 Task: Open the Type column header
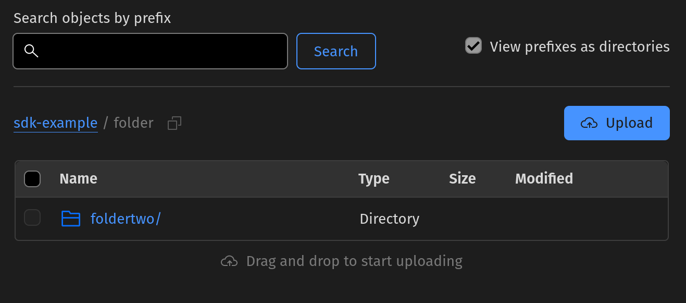coord(373,178)
